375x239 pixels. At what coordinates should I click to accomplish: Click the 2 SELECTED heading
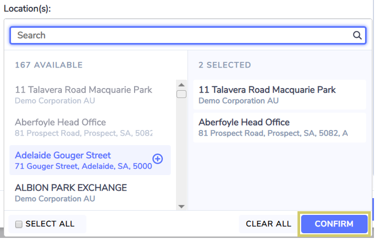click(x=225, y=65)
